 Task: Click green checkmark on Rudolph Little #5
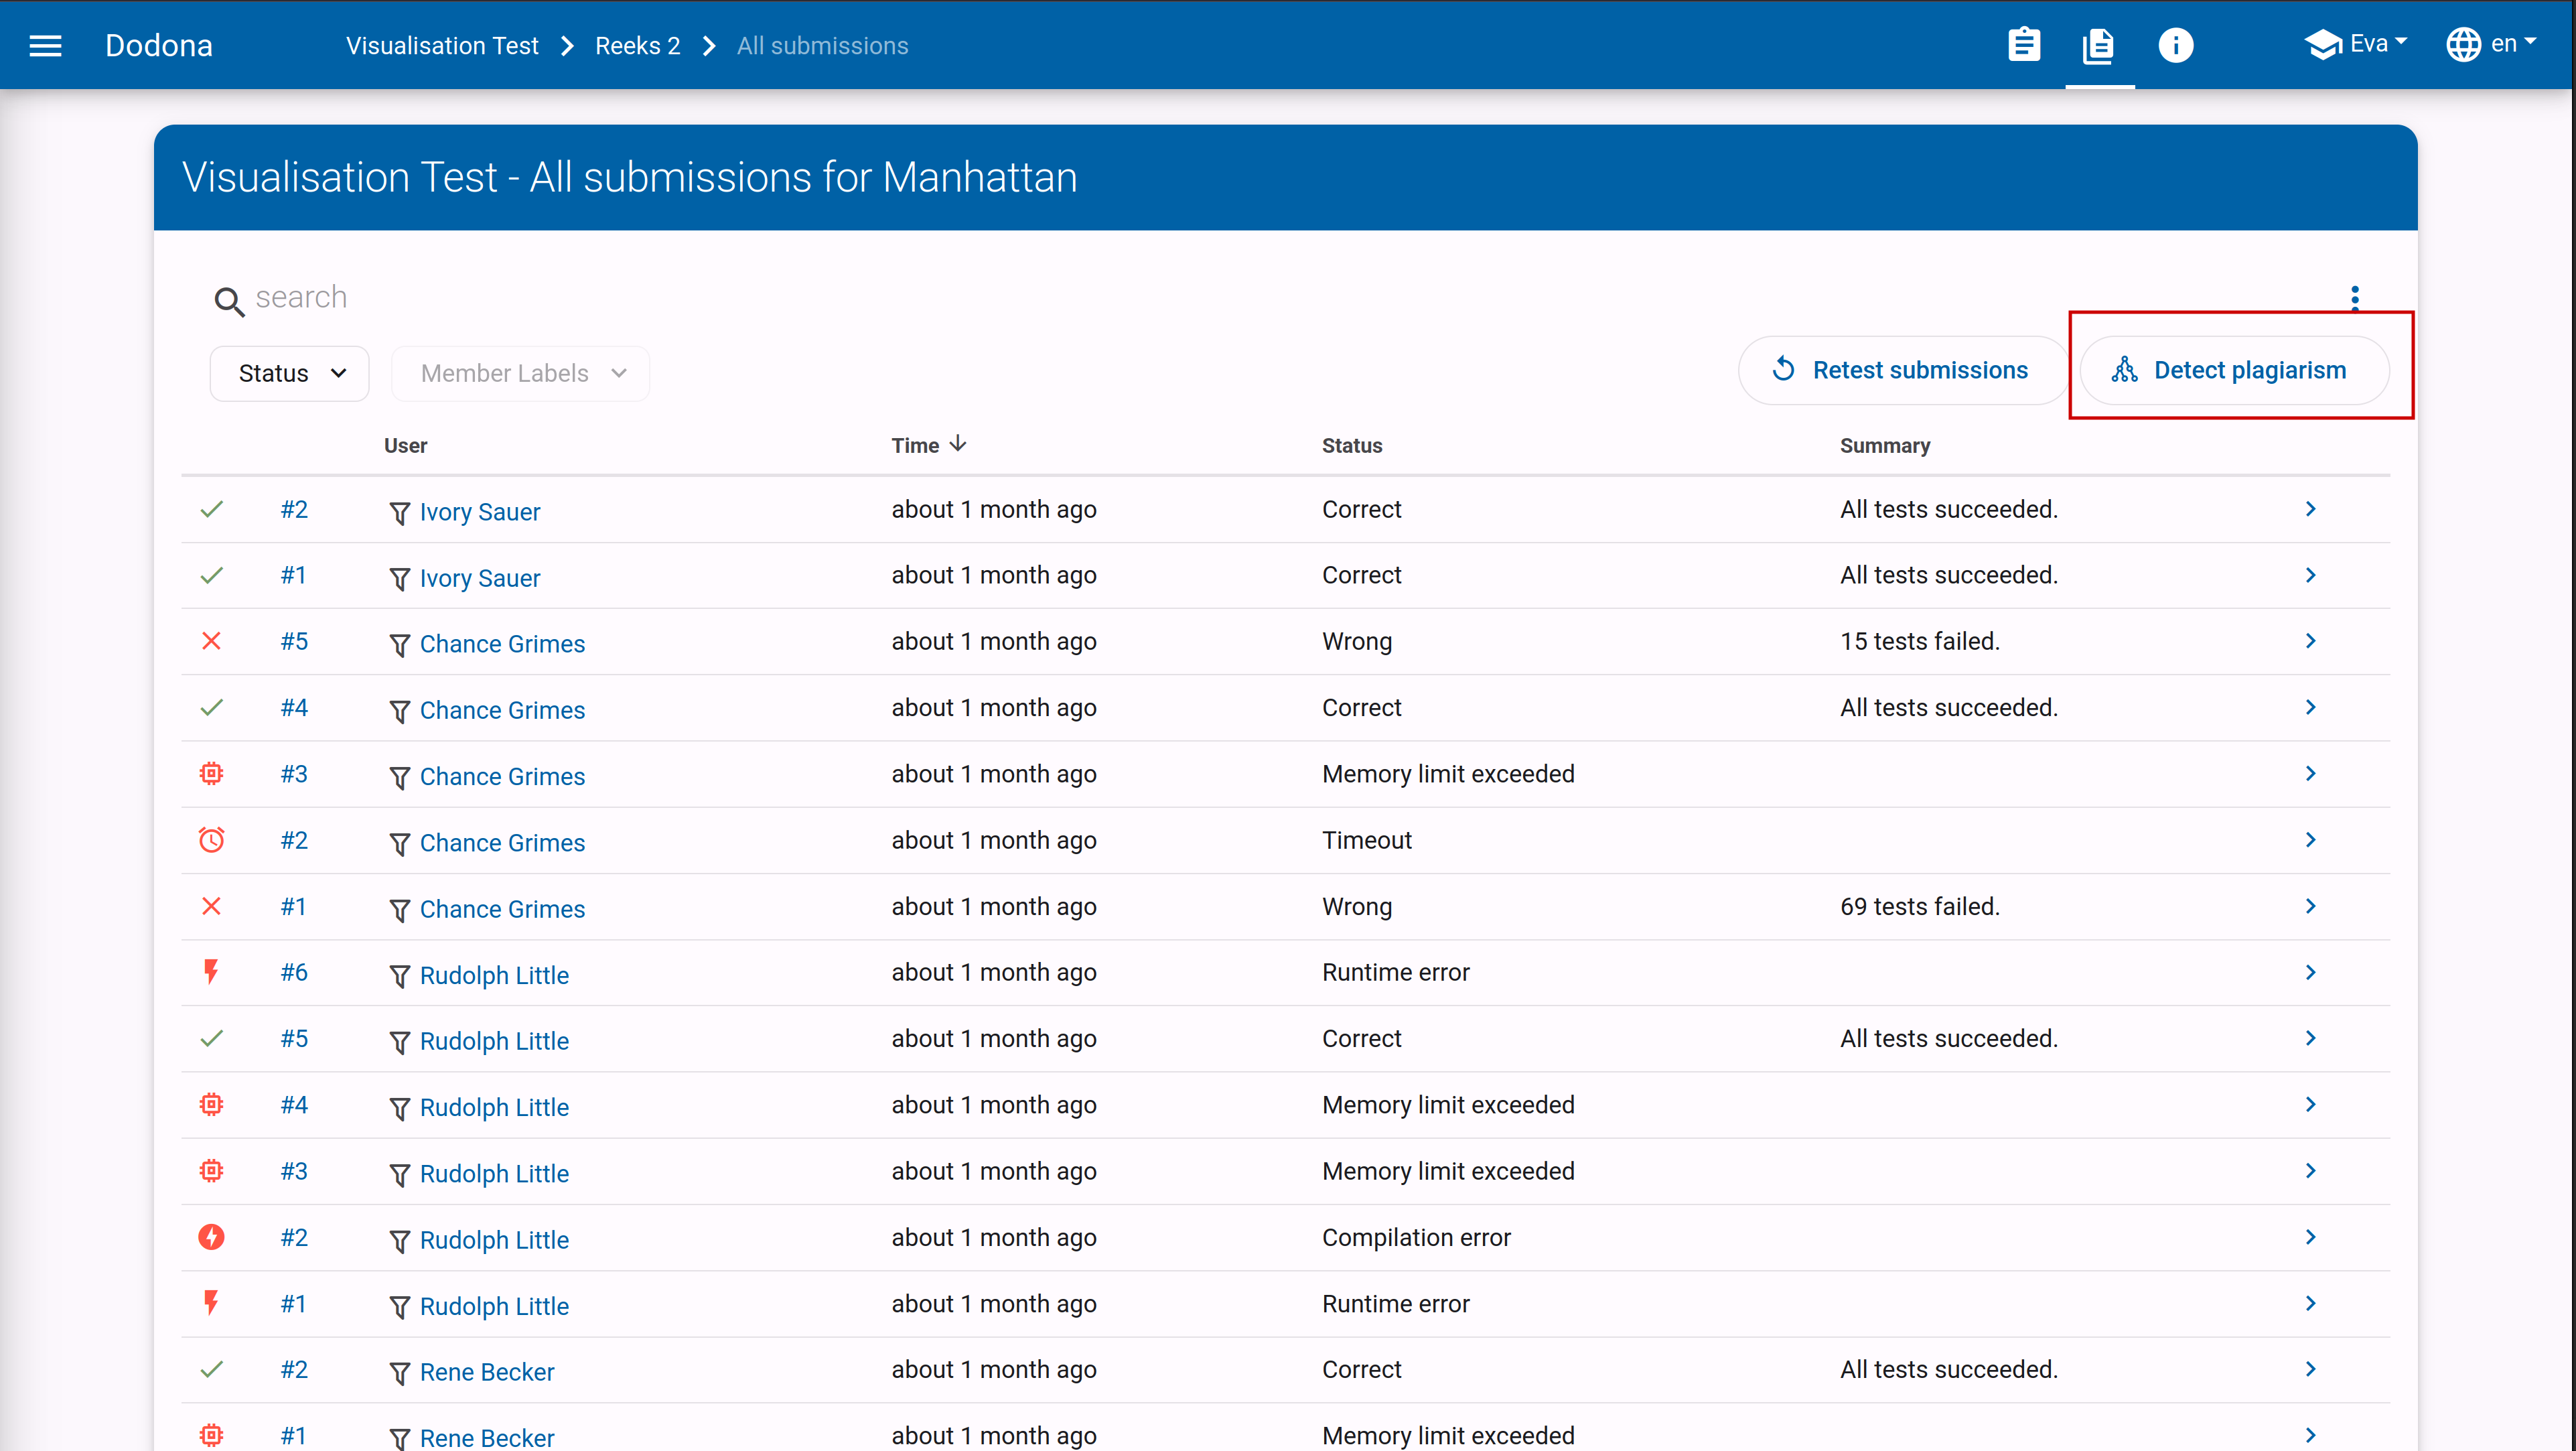click(211, 1038)
